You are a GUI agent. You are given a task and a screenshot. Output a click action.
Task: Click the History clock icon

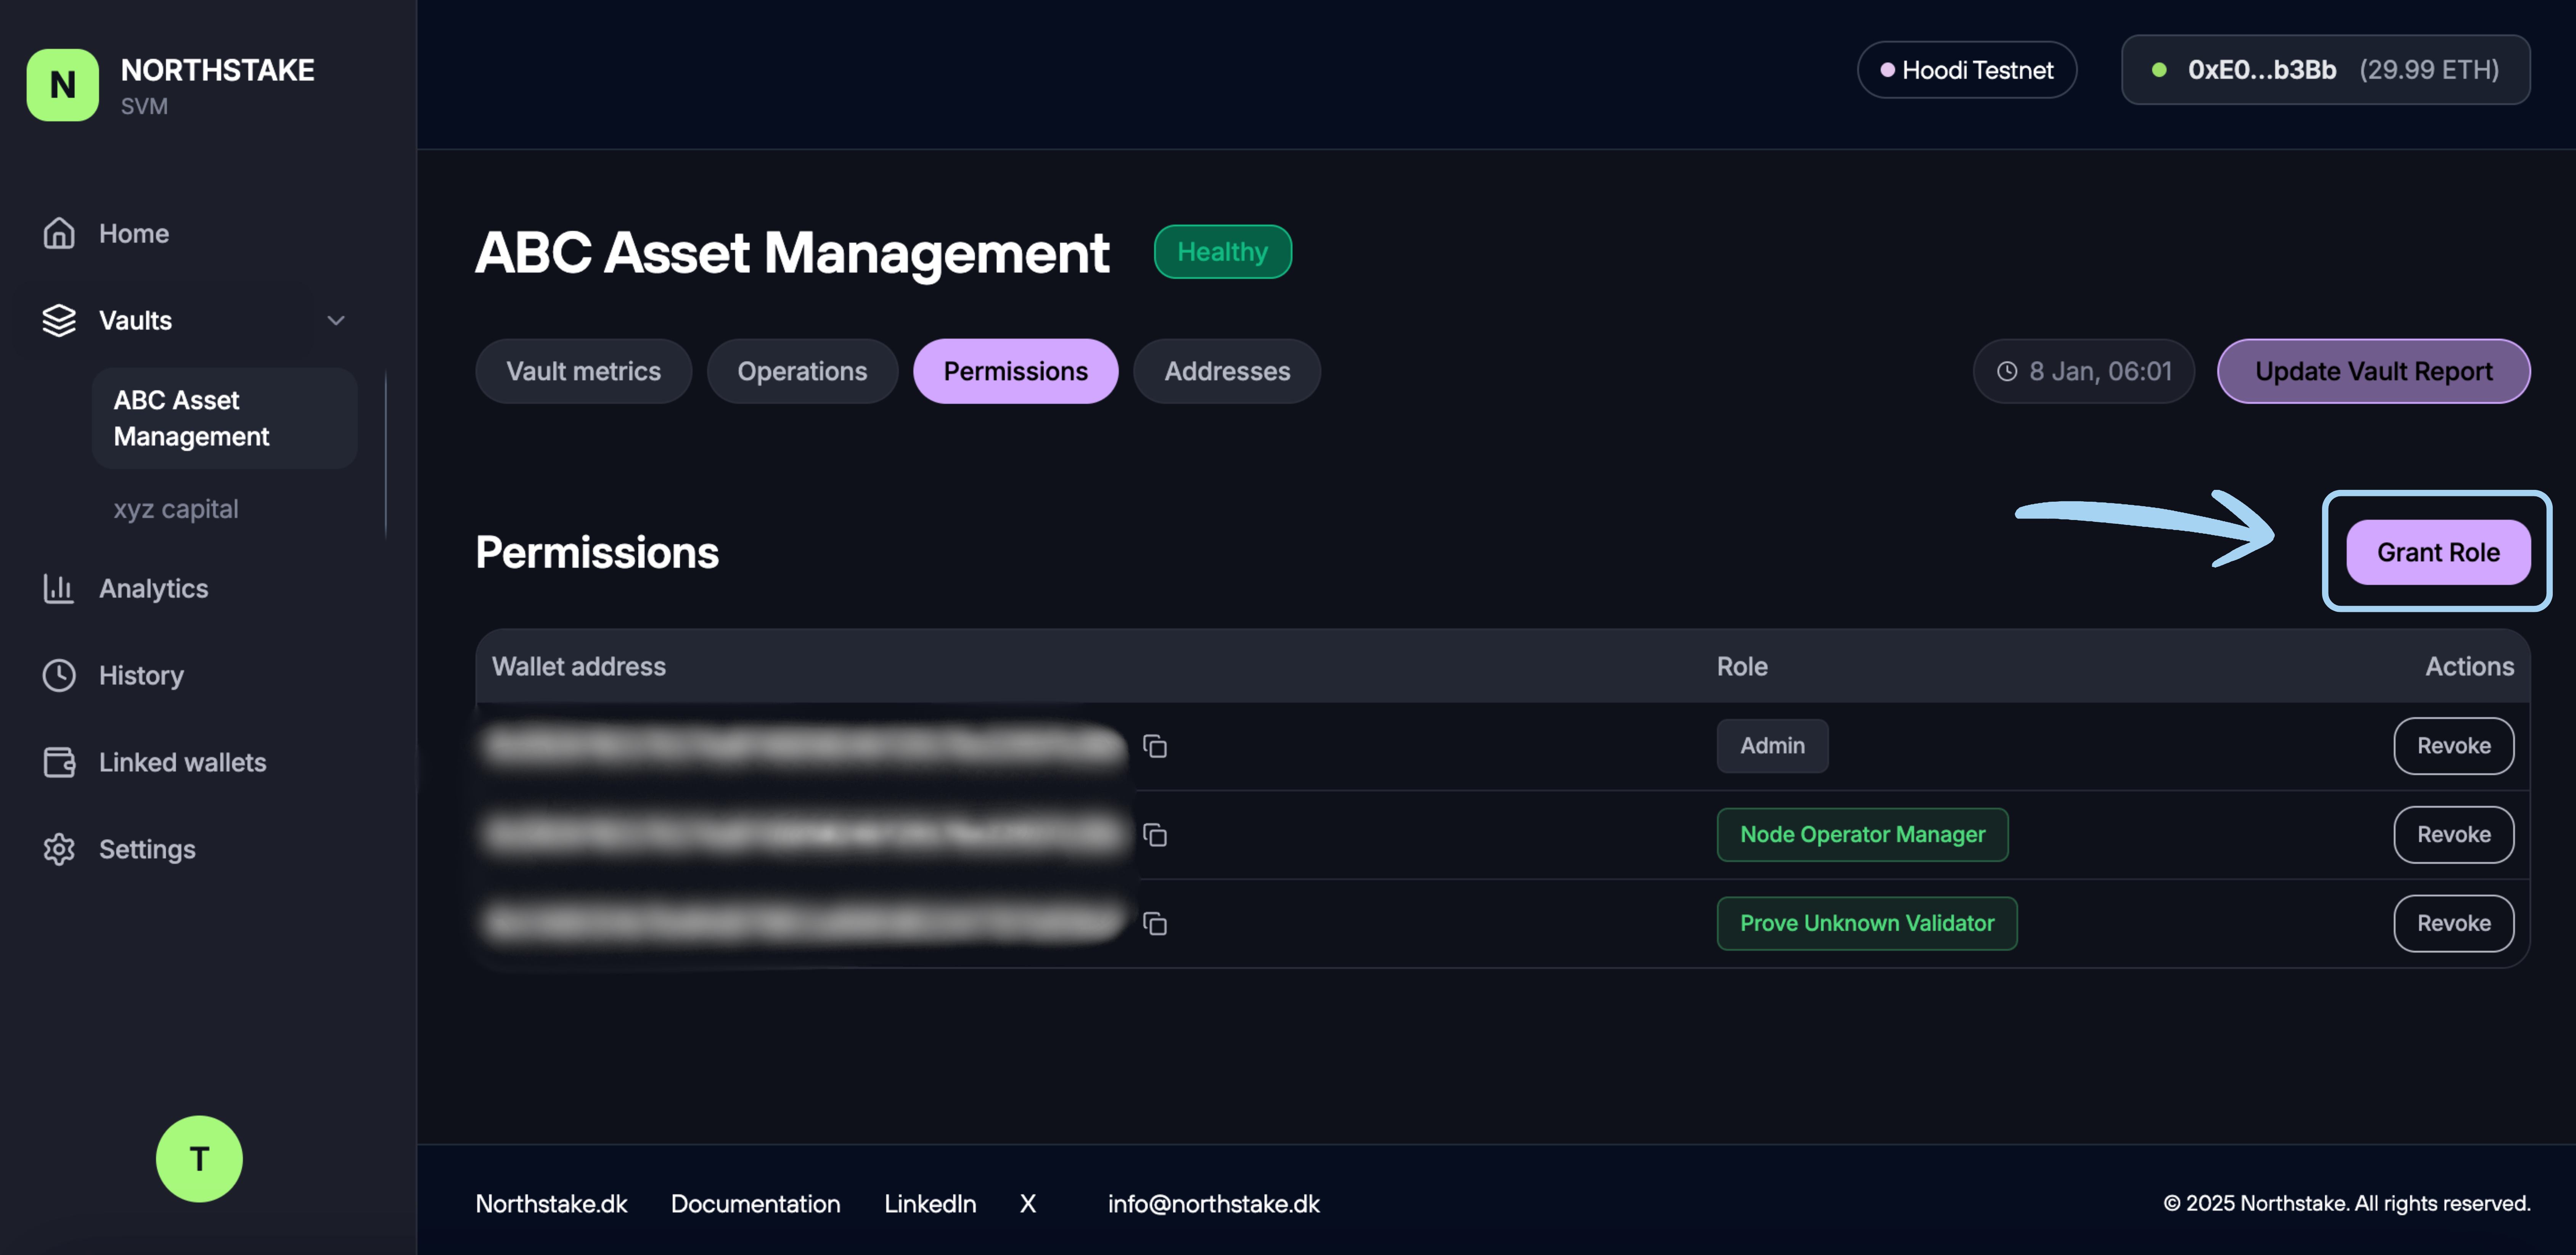[x=59, y=675]
